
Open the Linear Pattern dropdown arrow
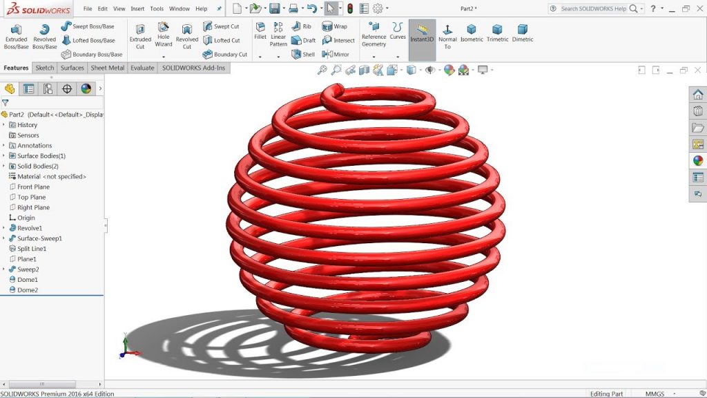coord(278,57)
